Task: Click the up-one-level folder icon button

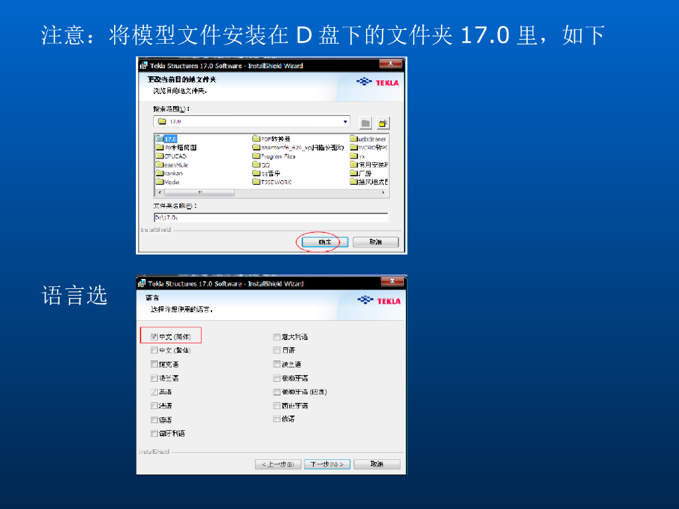Action: click(x=365, y=123)
